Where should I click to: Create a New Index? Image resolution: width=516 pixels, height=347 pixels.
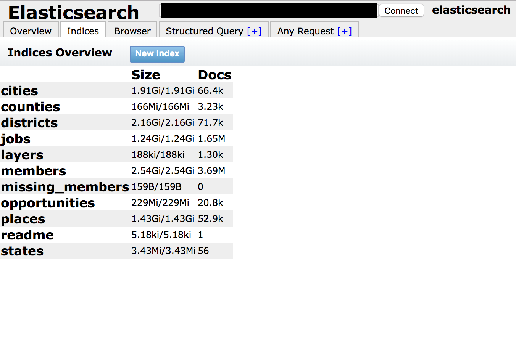click(x=157, y=54)
